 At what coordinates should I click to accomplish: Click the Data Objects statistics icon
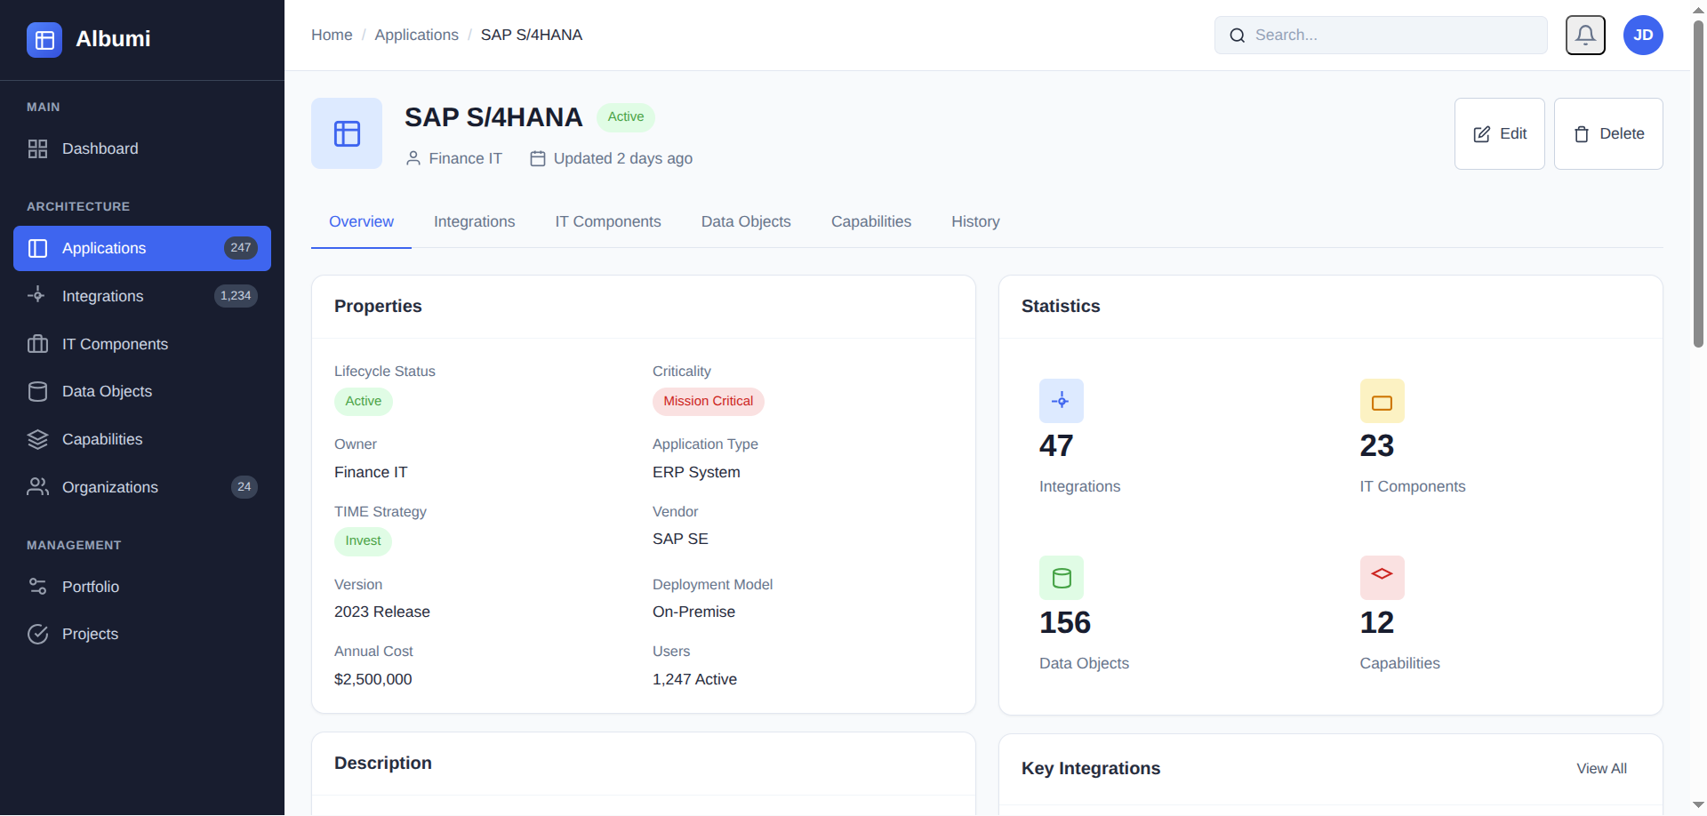point(1062,578)
